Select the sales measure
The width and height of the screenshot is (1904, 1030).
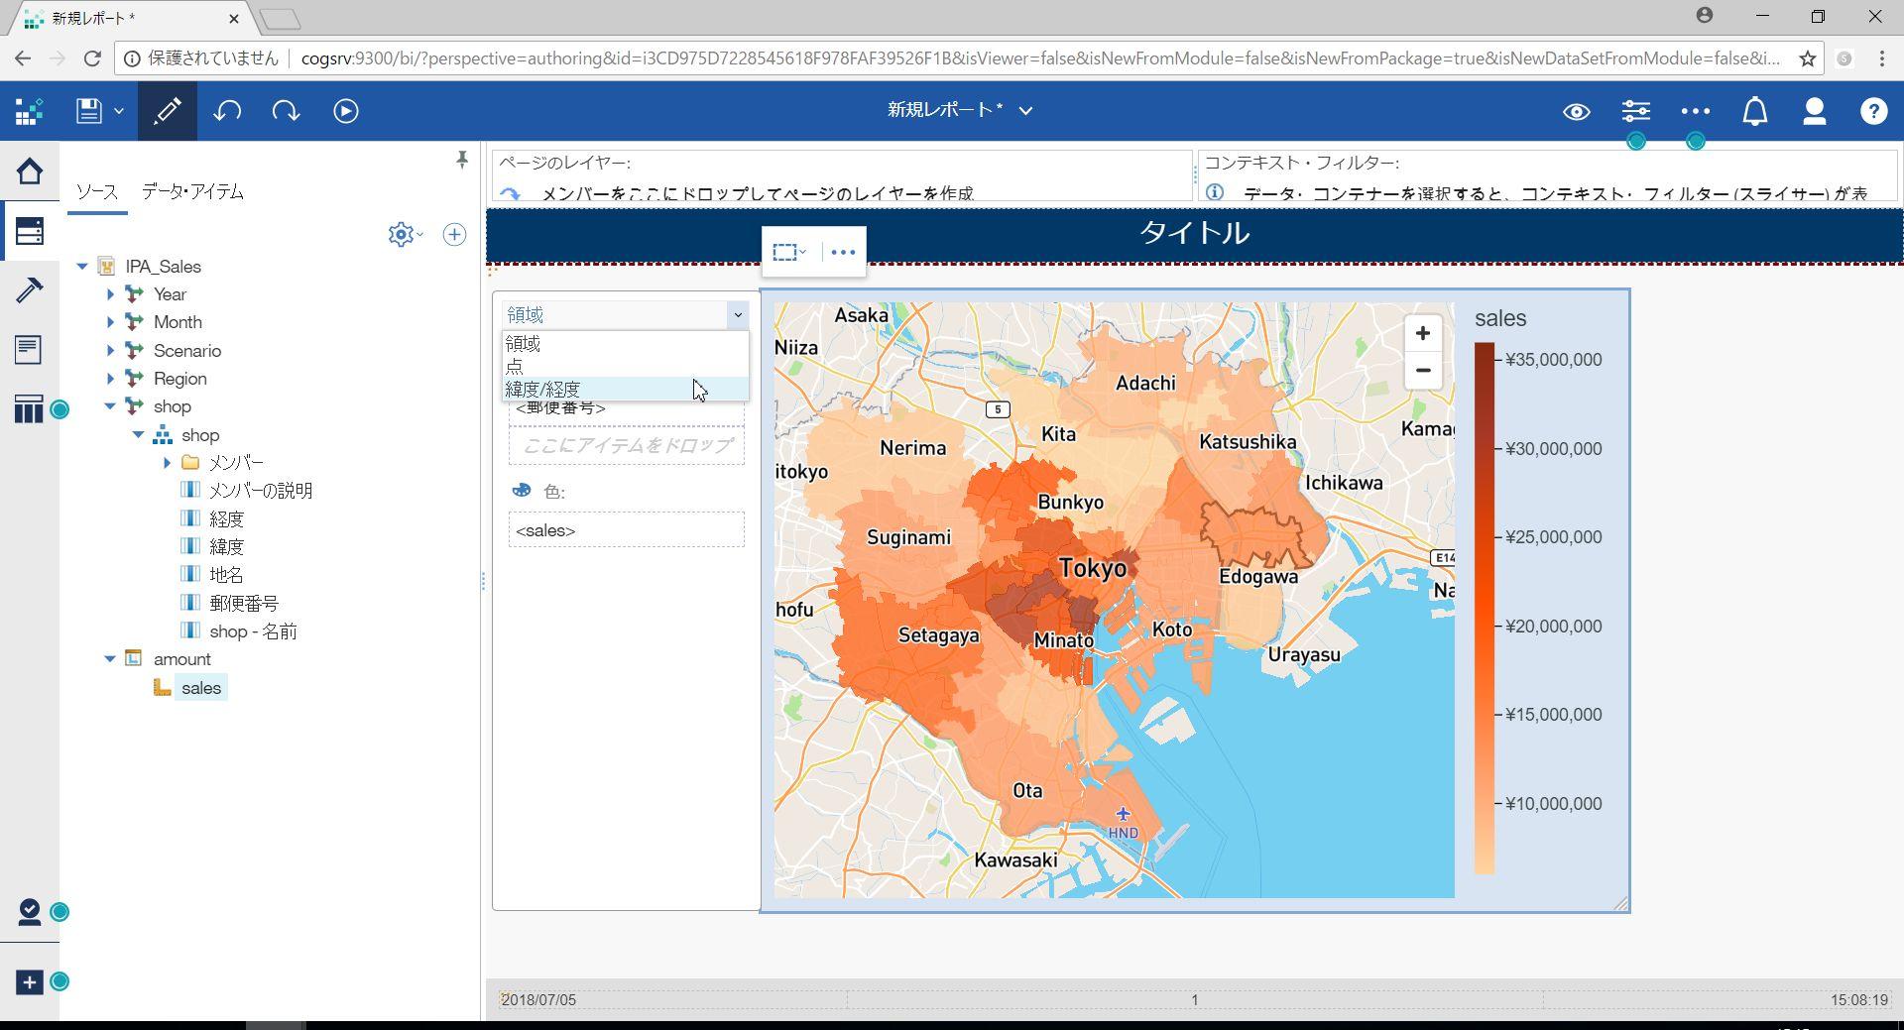200,688
